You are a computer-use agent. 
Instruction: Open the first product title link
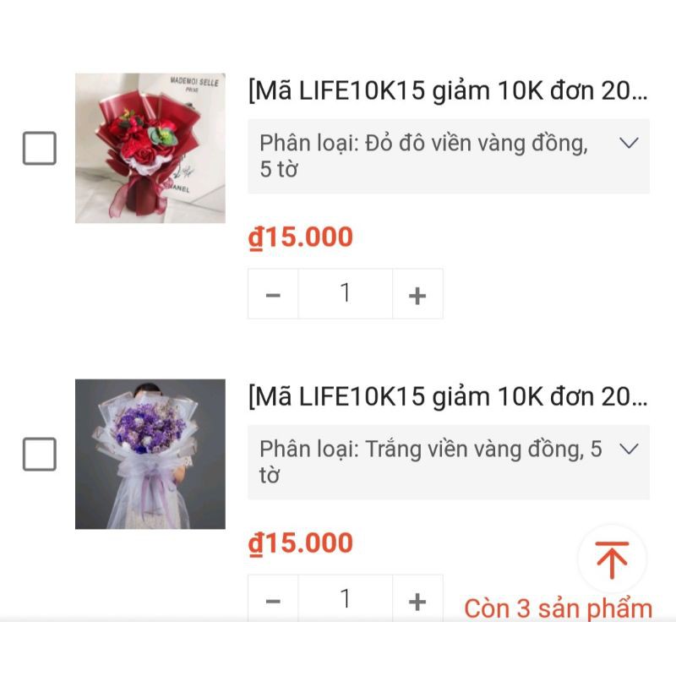pos(448,91)
